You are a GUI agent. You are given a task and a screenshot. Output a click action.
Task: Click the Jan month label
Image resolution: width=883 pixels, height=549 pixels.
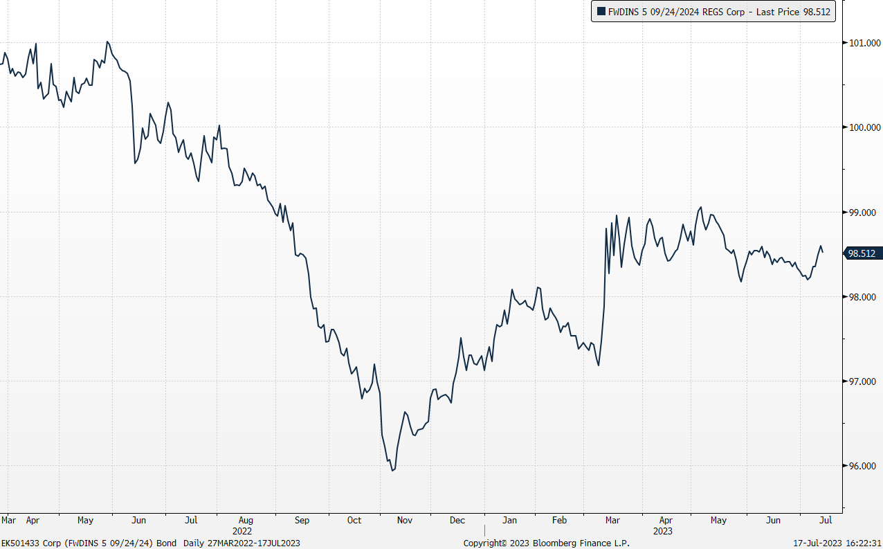pos(510,520)
